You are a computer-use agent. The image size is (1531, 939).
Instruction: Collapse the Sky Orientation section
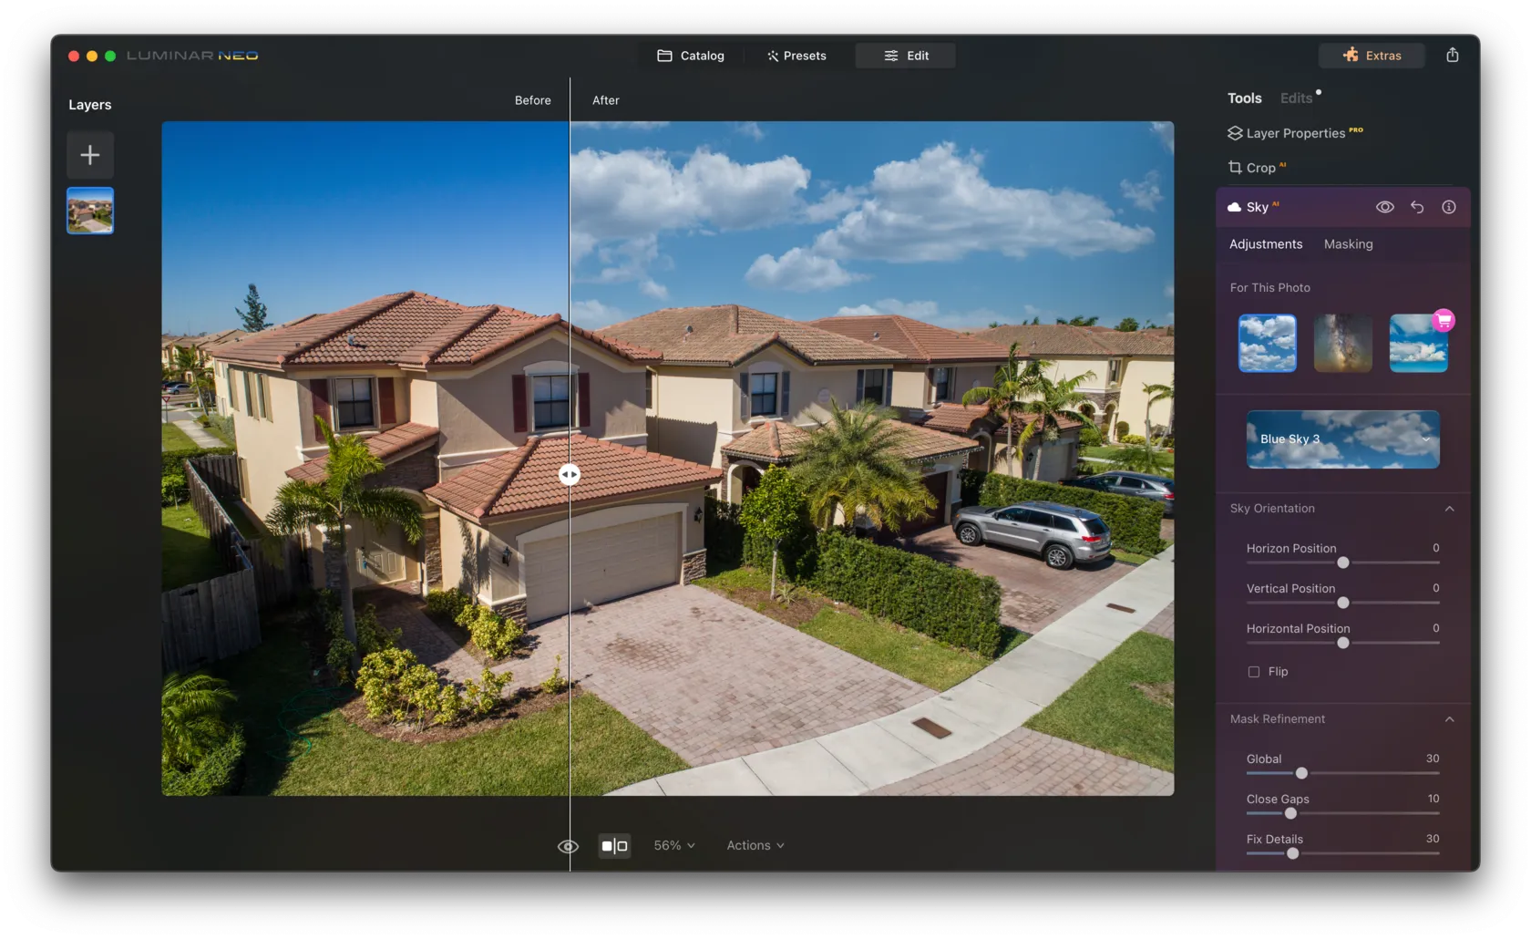coord(1449,509)
